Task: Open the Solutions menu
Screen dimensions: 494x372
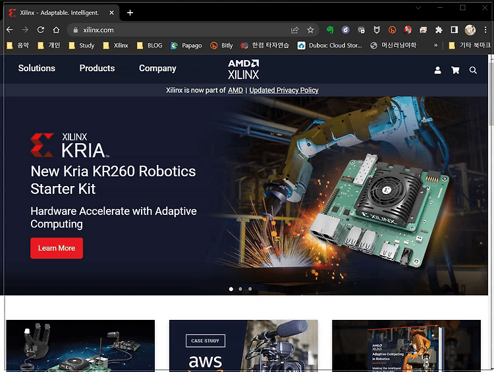Action: (x=36, y=68)
